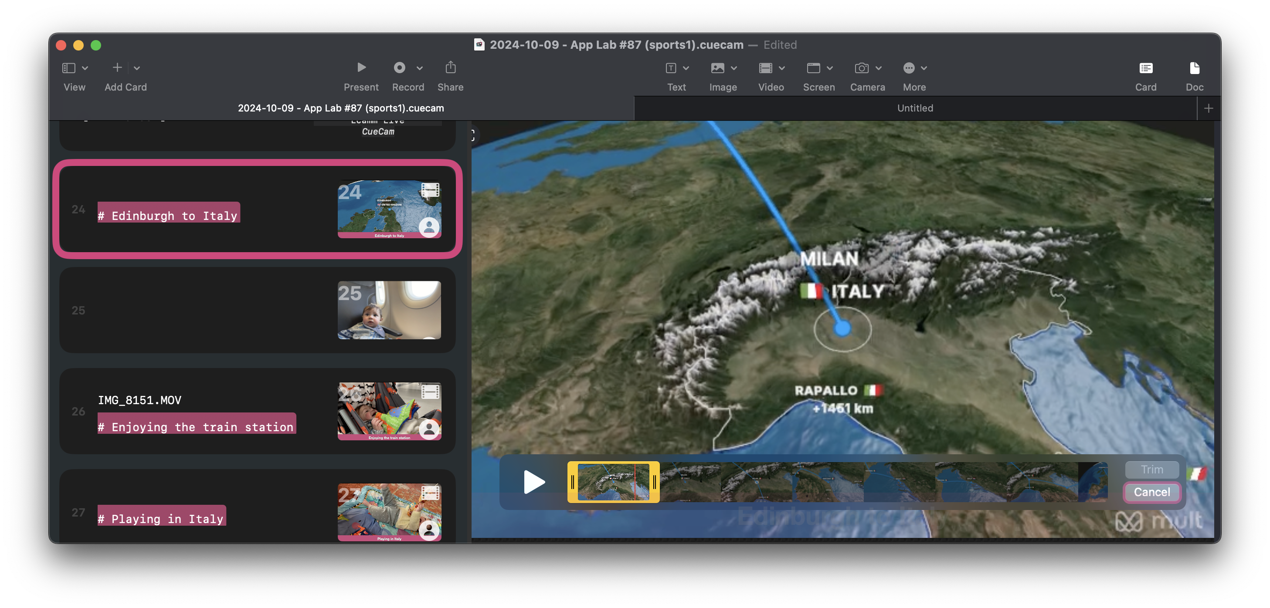Select card 25 baby airplane thumbnail
The height and width of the screenshot is (608, 1270).
point(389,310)
